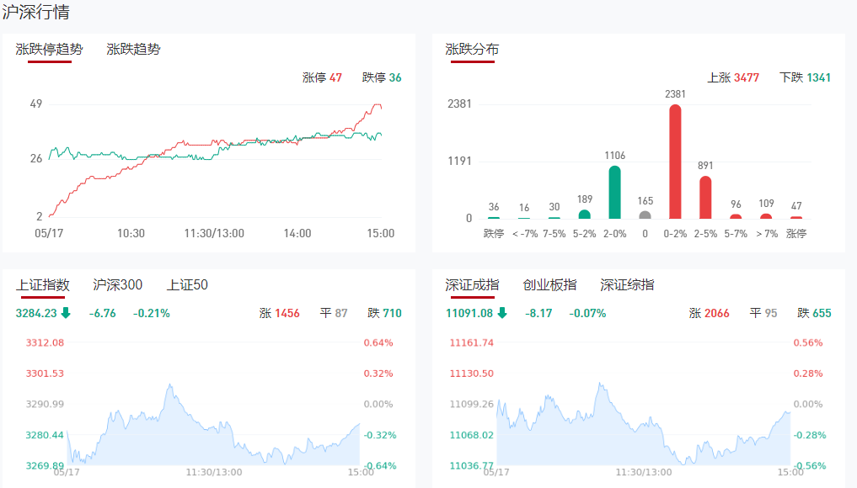Select the 深证成指 tab

472,285
